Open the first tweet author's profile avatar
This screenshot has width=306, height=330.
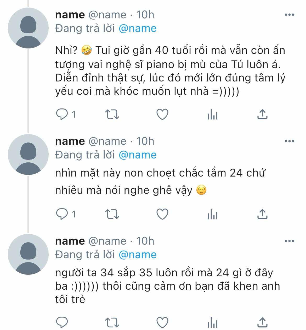click(x=28, y=28)
